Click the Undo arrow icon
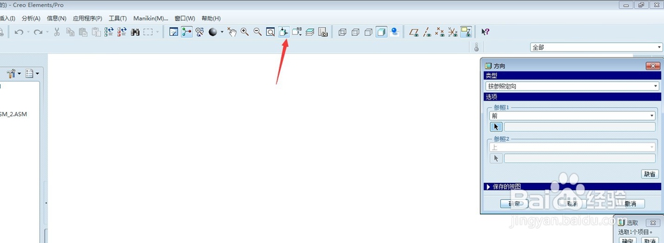Image resolution: width=664 pixels, height=243 pixels. click(19, 32)
